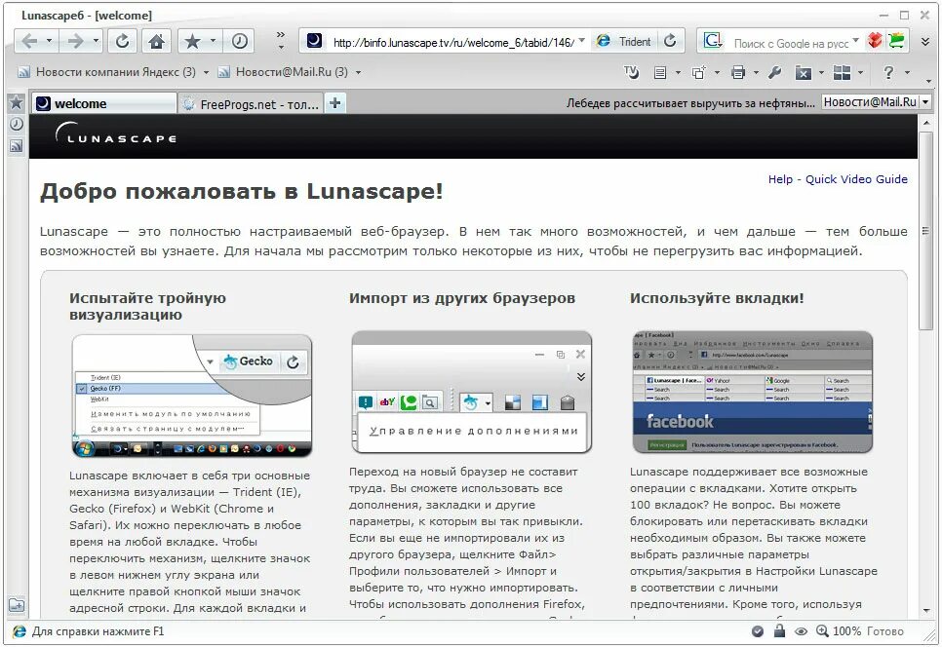
Task: Click the status bar engine IE icon
Action: click(20, 631)
